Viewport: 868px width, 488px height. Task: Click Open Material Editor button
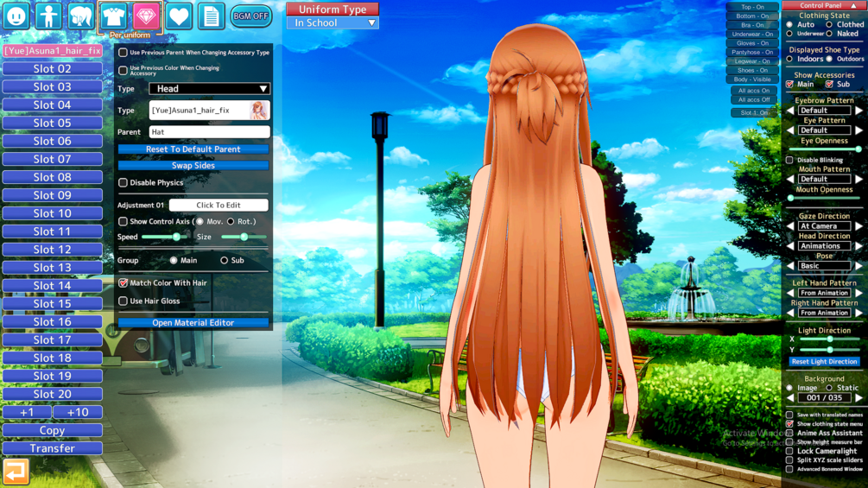pyautogui.click(x=193, y=322)
